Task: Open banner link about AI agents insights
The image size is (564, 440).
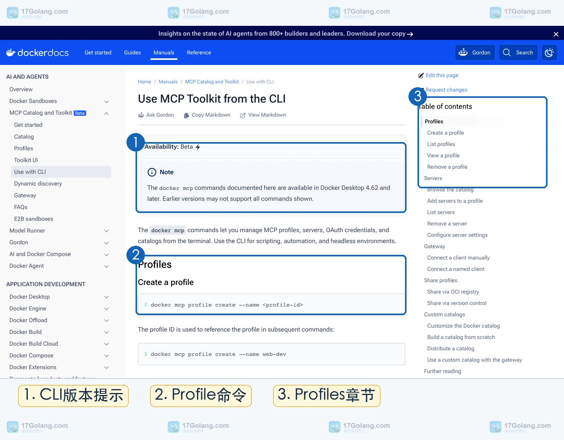Action: pos(286,34)
